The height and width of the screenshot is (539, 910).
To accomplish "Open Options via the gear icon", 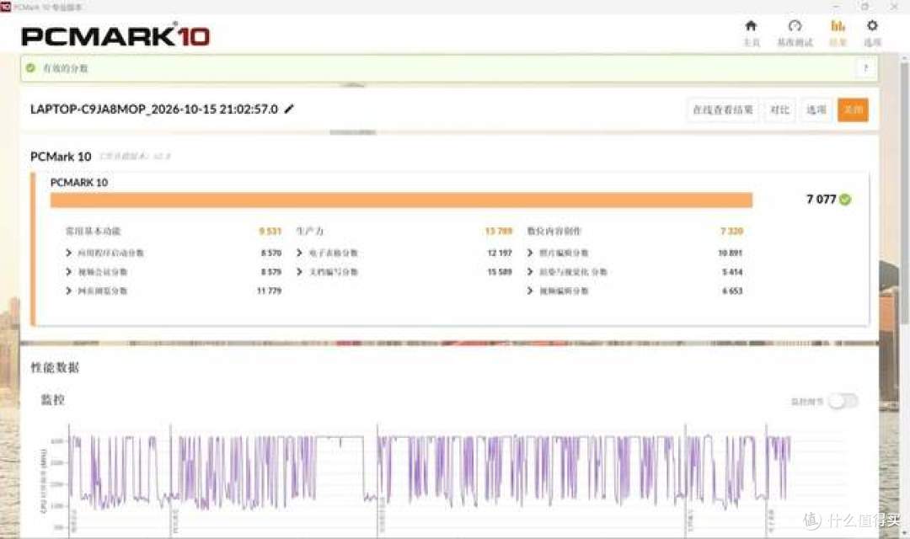I will (x=872, y=26).
